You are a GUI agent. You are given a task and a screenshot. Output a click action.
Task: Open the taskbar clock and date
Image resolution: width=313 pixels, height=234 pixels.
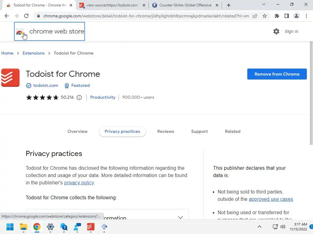coord(298,227)
